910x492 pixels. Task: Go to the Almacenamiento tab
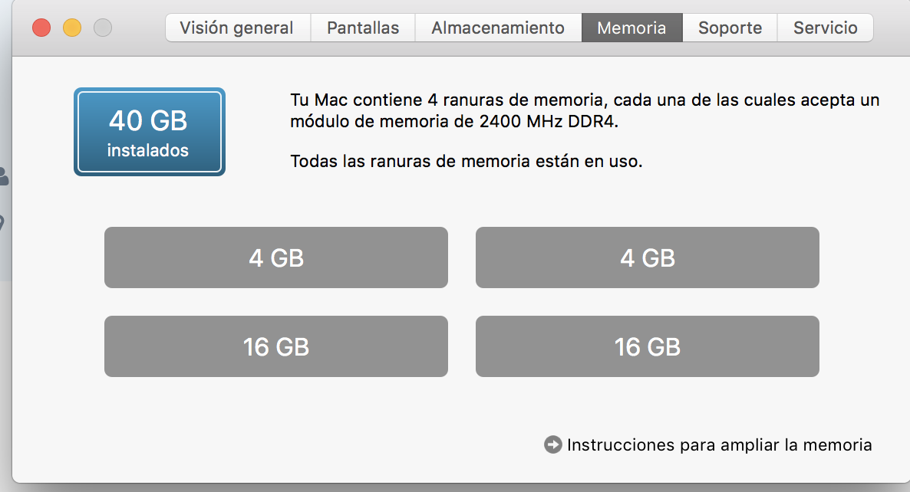(x=498, y=28)
